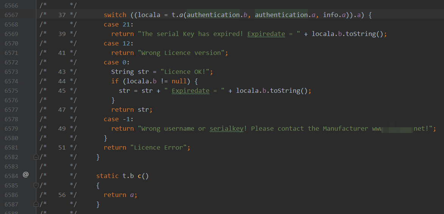The image size is (444, 214).
Task: Click the "return a;" statement
Action: [x=120, y=195]
